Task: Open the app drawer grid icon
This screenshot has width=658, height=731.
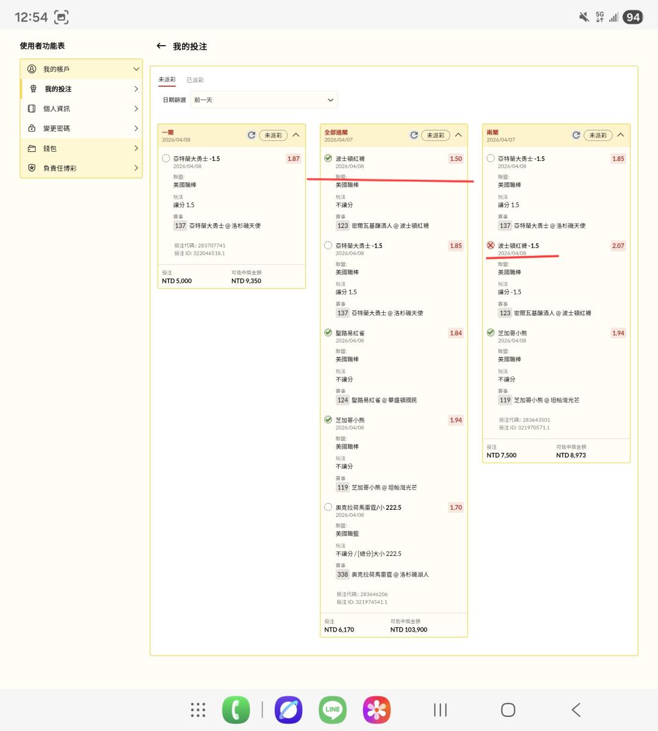Action: [x=198, y=710]
